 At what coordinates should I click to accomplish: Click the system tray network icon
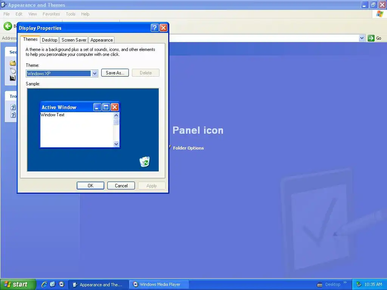(359, 285)
